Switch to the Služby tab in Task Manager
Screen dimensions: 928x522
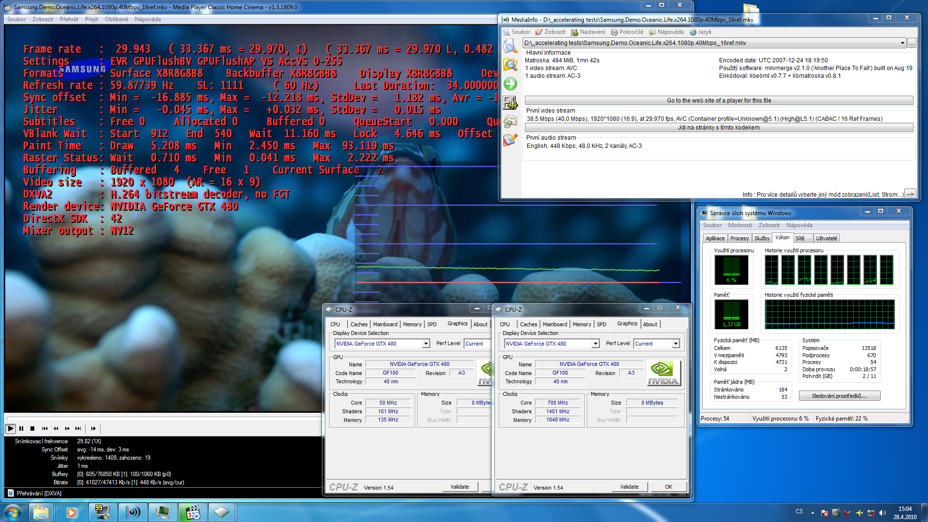tap(762, 238)
